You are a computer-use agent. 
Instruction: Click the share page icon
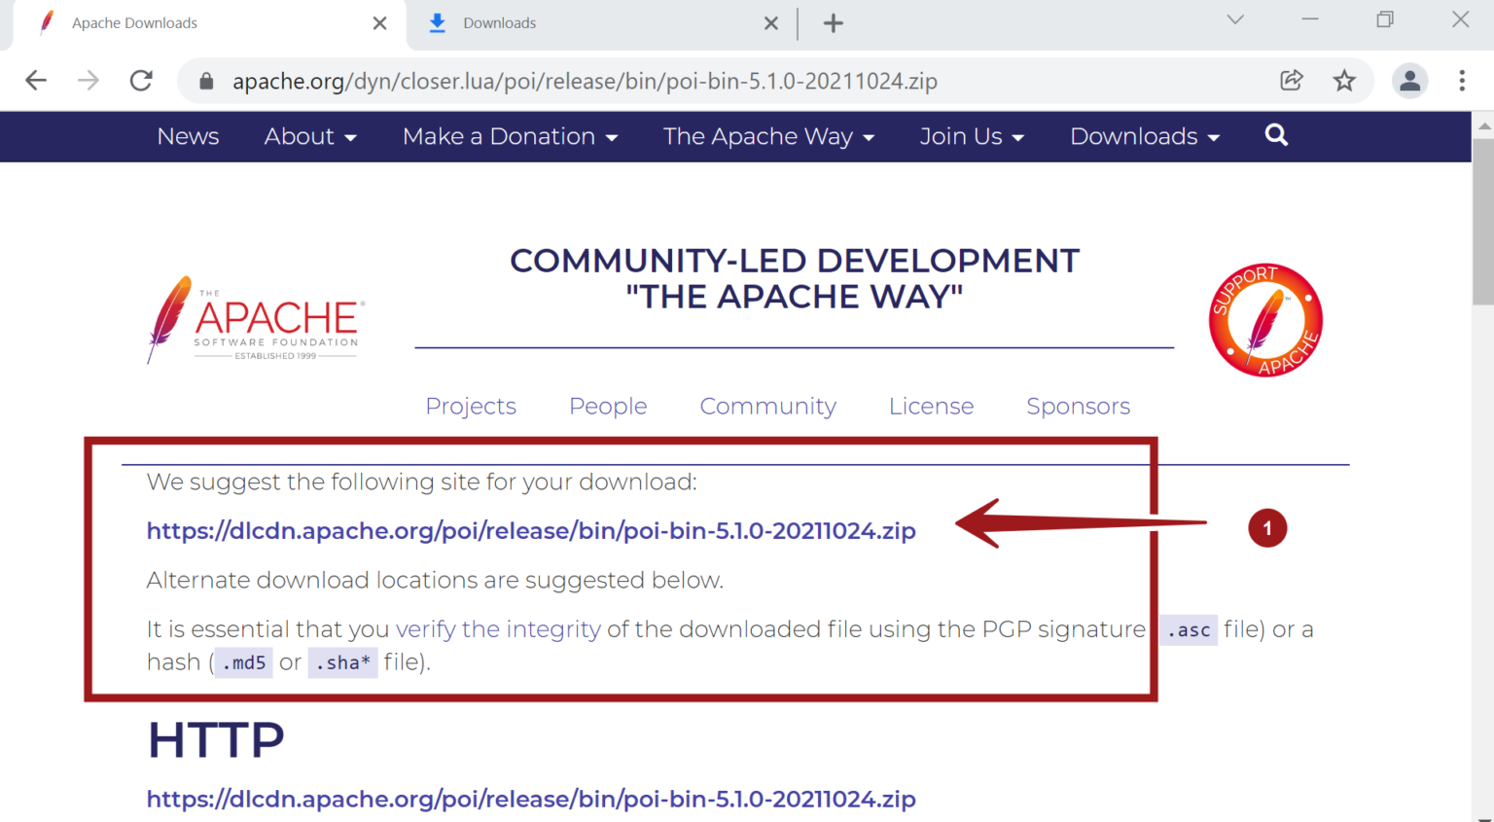click(1291, 81)
